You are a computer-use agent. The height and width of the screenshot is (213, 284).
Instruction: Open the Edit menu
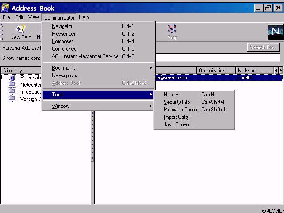pos(19,17)
